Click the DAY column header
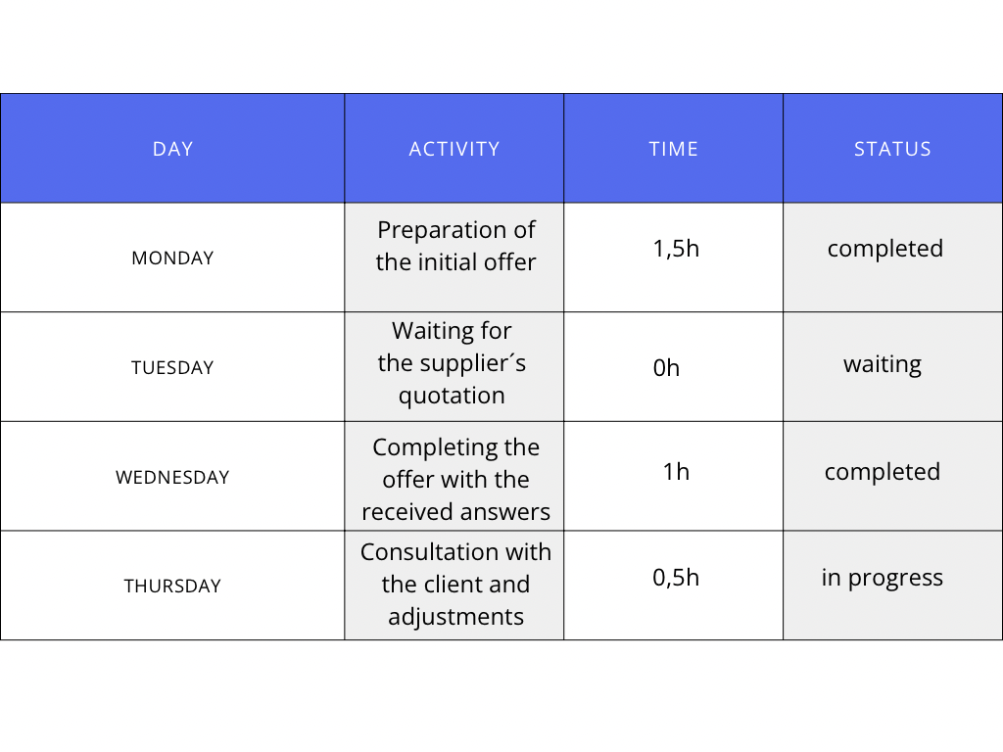 pyautogui.click(x=172, y=149)
